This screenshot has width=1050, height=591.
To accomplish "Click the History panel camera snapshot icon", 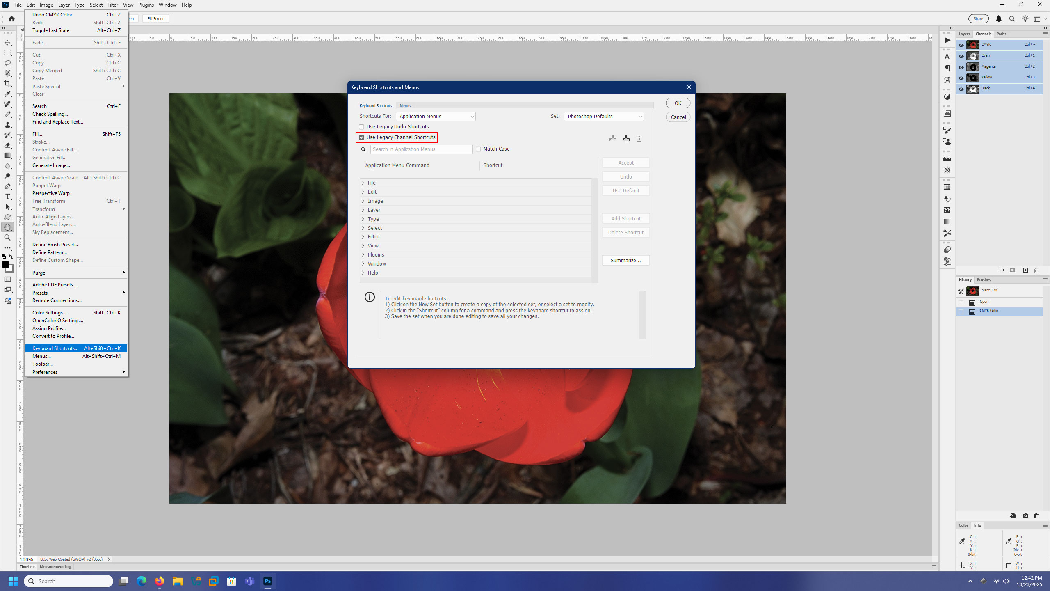I will pyautogui.click(x=1025, y=516).
